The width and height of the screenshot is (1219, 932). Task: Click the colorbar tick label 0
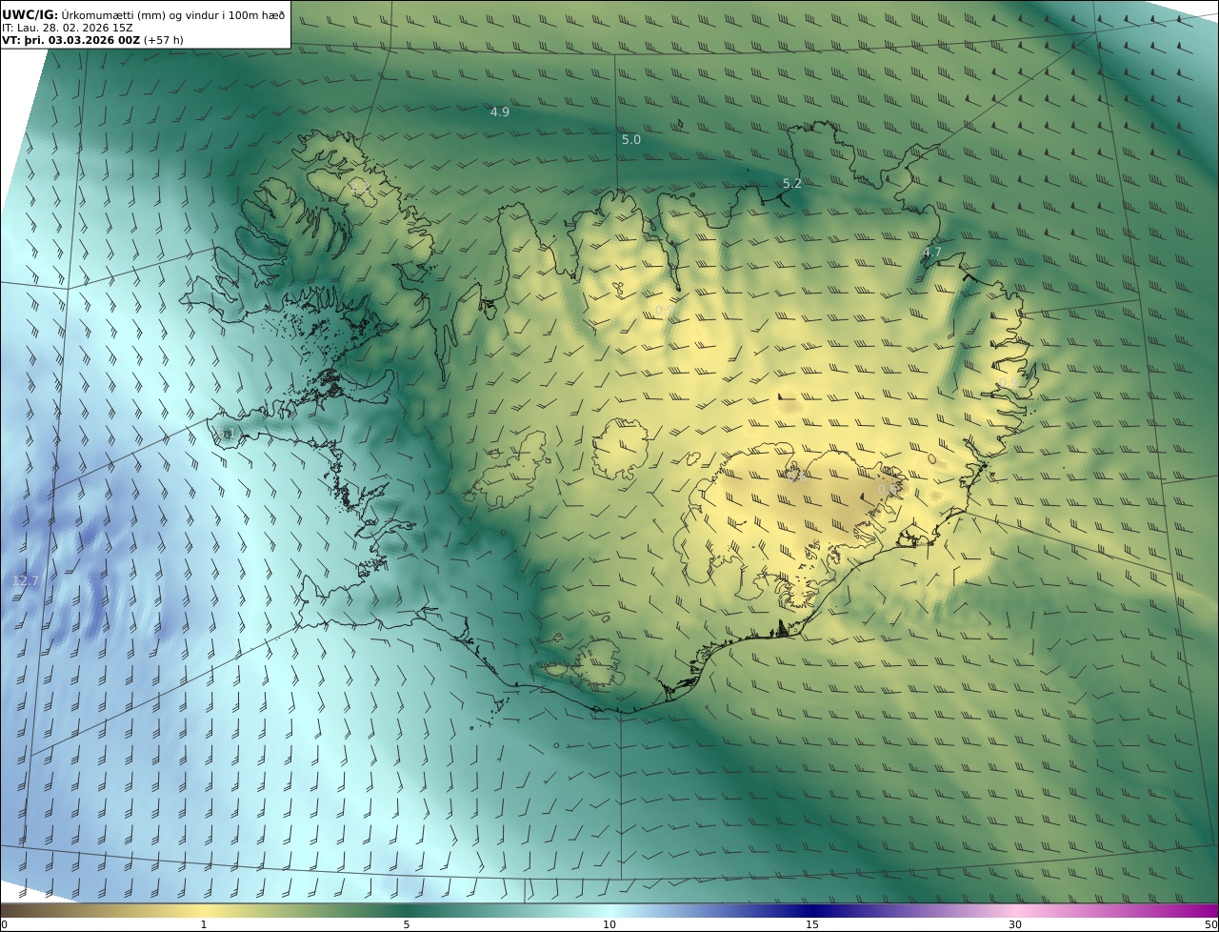click(5, 924)
